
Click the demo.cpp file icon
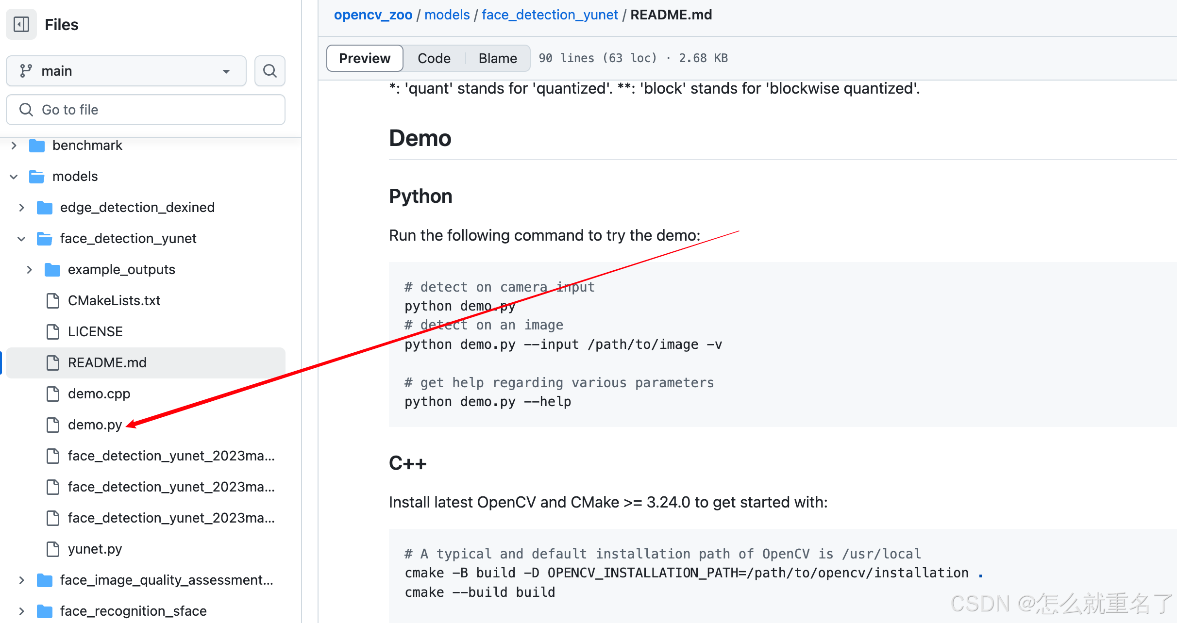(52, 394)
